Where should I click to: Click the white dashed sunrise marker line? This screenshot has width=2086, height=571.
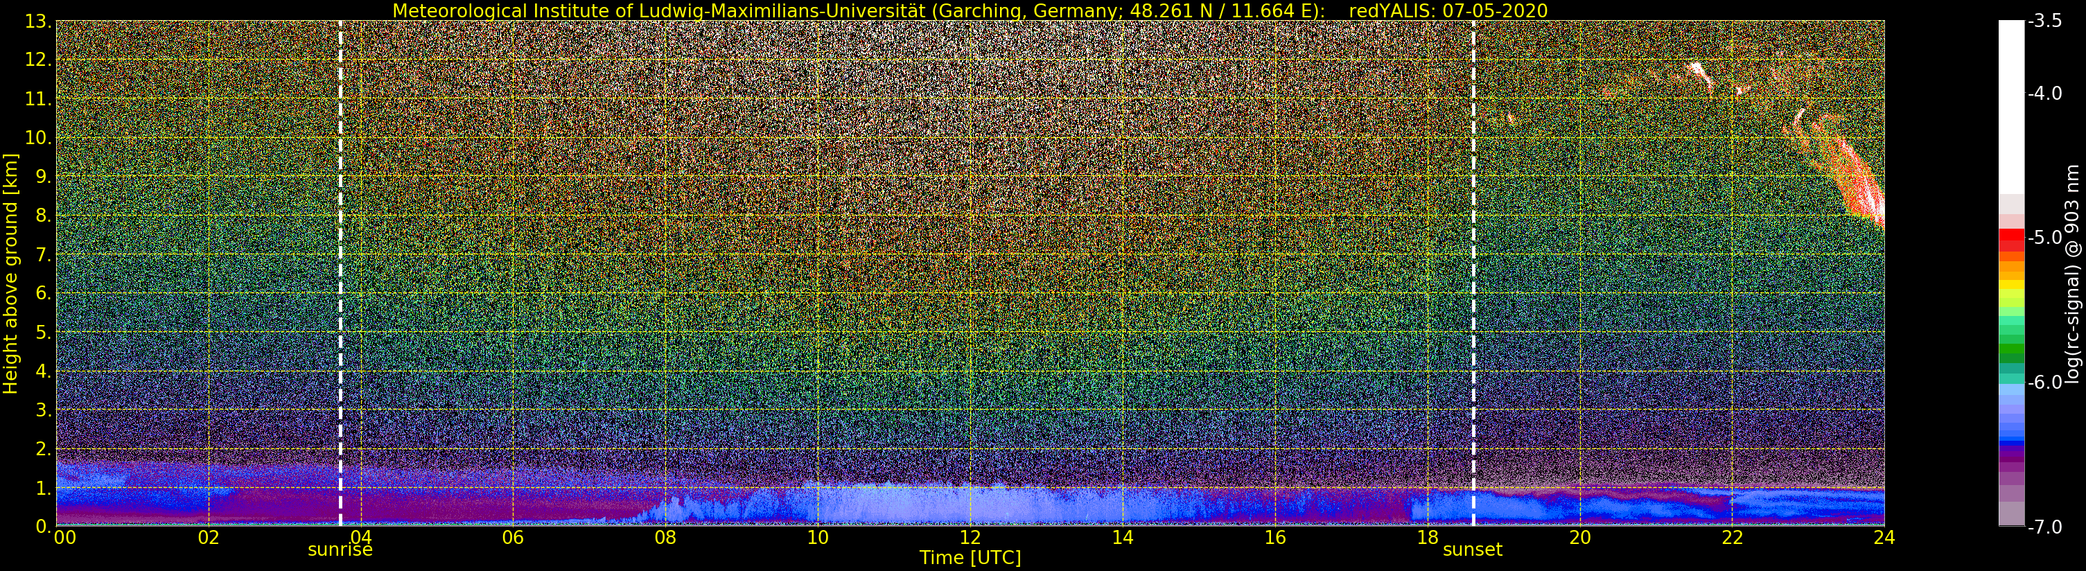(340, 273)
